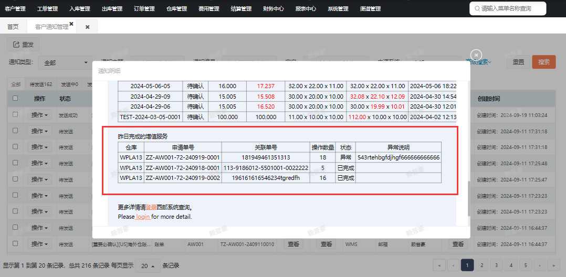
Task: Click the English login link in dialog
Action: [143, 217]
